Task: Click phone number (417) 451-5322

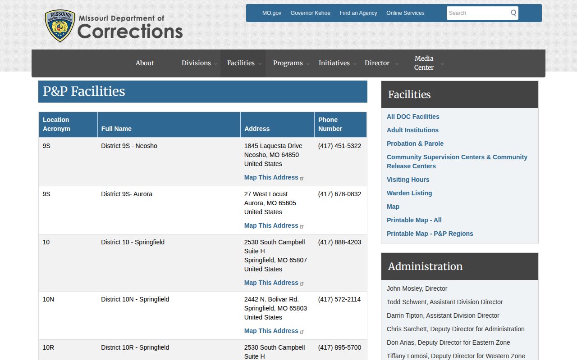Action: click(339, 146)
